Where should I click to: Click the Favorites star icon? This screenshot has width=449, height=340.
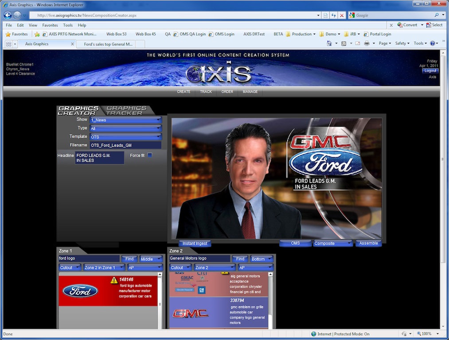(8, 34)
